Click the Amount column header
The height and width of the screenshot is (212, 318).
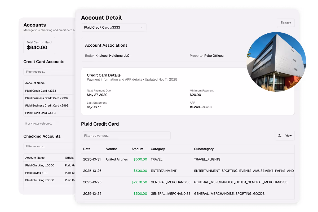point(137,149)
